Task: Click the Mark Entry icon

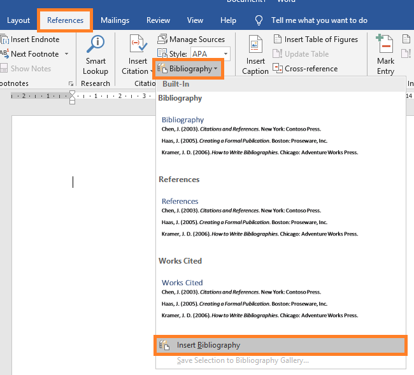Action: tap(385, 44)
